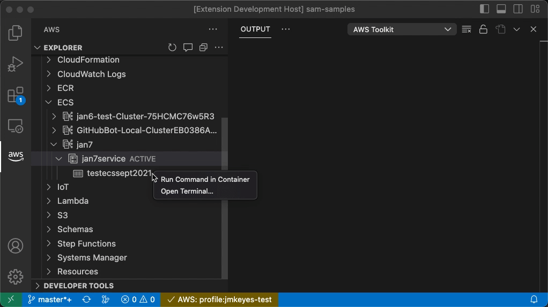Click the panel chevron-down maximize icon
Screen dimensions: 548x307
click(x=516, y=29)
